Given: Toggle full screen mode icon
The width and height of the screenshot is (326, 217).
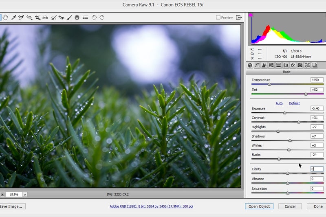Looking at the screenshot, I should click(239, 17).
